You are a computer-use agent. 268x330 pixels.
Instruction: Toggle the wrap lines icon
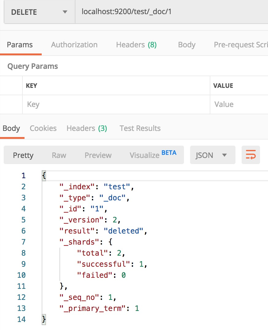coord(251,155)
